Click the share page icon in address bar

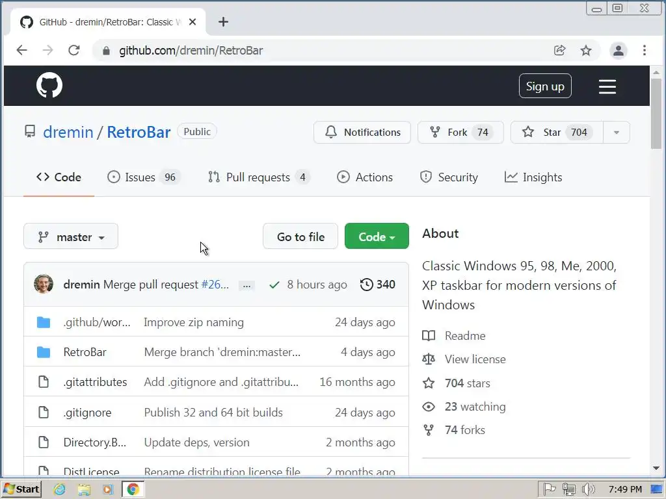pos(560,50)
